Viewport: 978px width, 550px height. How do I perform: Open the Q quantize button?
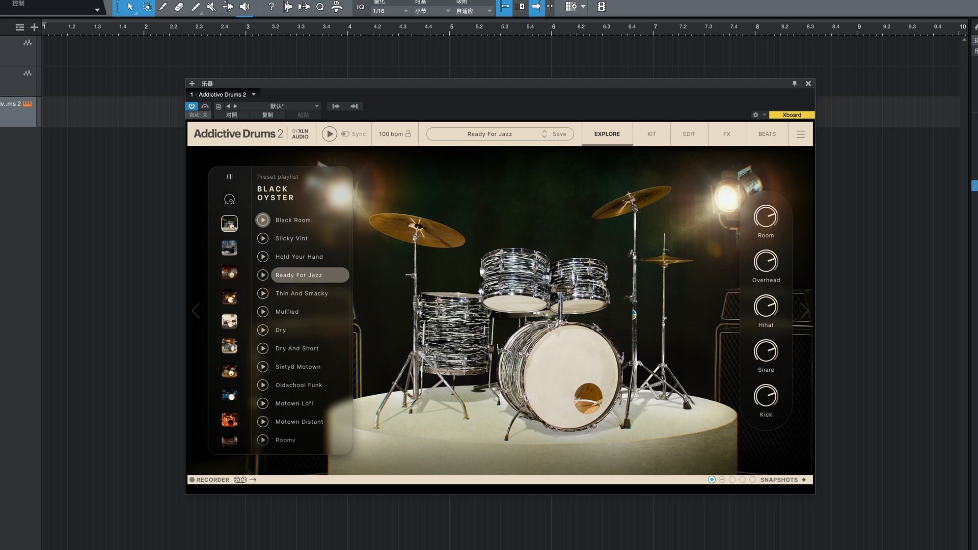[320, 7]
